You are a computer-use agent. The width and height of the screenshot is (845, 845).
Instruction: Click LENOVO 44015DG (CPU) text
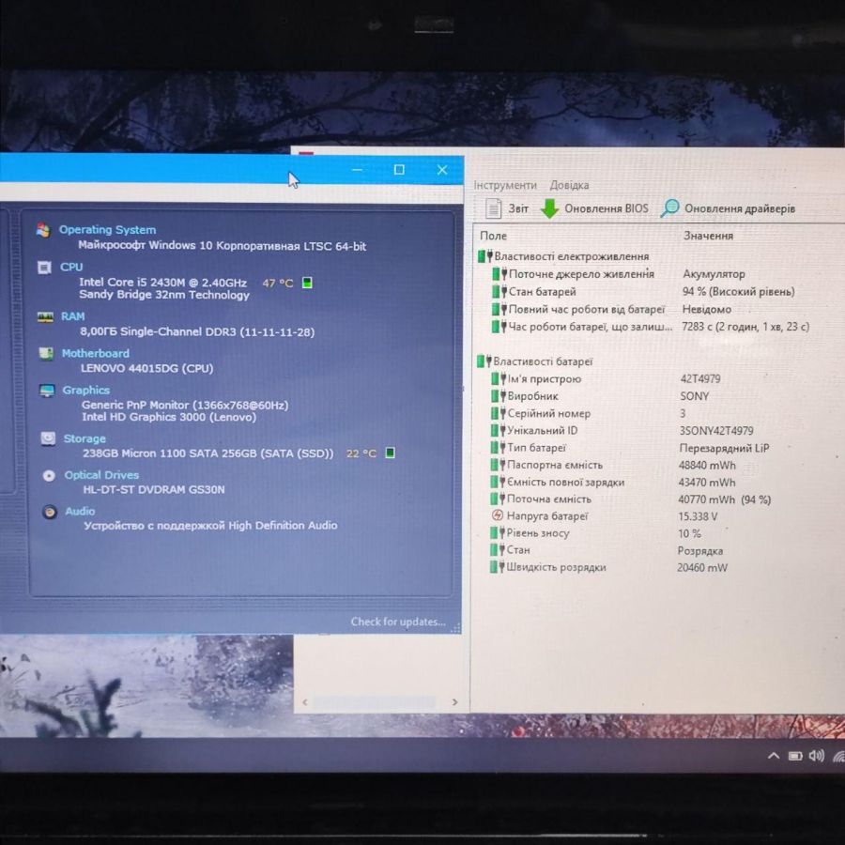147,369
